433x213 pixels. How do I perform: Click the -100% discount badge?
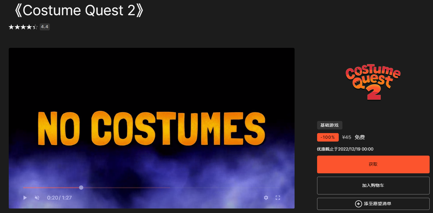(328, 137)
